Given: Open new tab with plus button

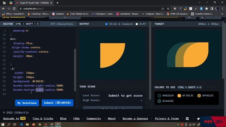Looking at the screenshot, I should point(57,3).
